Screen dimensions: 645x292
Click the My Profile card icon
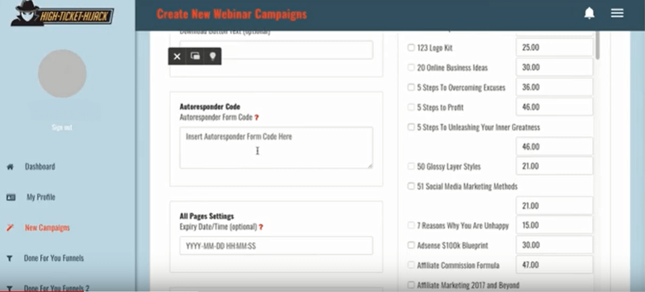coord(11,198)
